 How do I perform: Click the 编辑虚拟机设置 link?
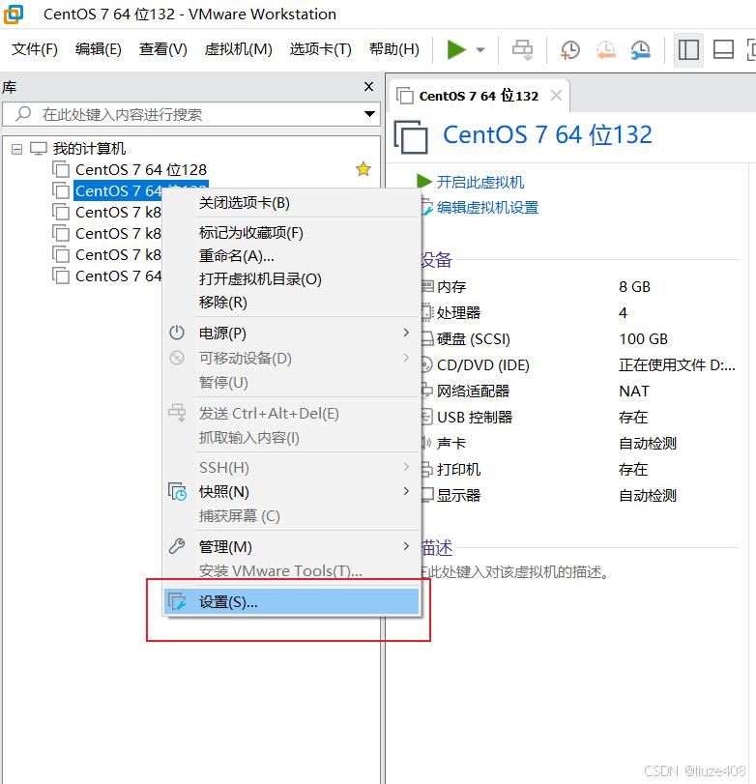[x=487, y=208]
